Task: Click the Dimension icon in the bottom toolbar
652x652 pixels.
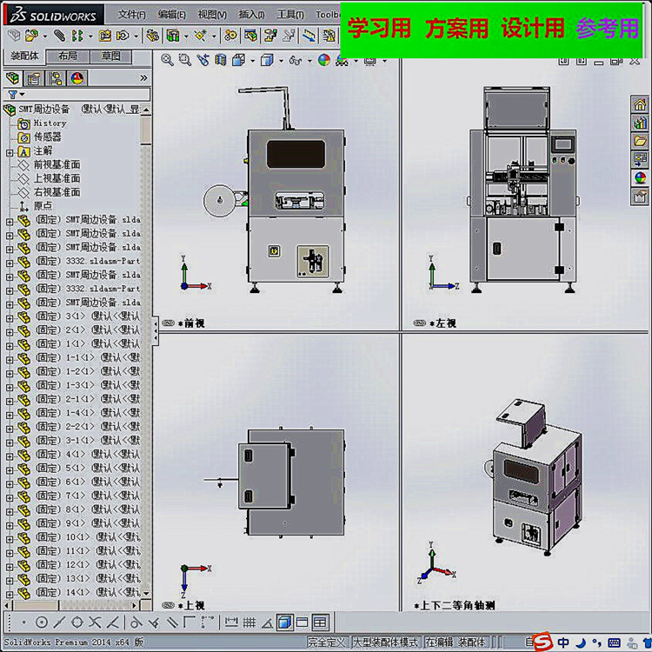Action: [x=230, y=622]
